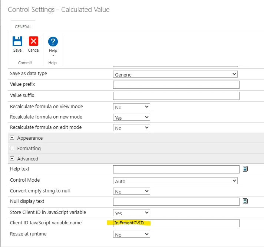Open Recalculate formula on new mode dropdown
264x247 pixels.
(131, 117)
